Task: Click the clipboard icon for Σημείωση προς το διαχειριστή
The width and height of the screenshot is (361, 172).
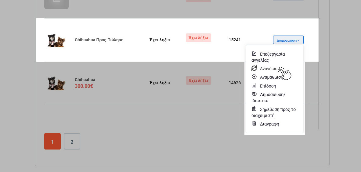Action: pos(254,109)
